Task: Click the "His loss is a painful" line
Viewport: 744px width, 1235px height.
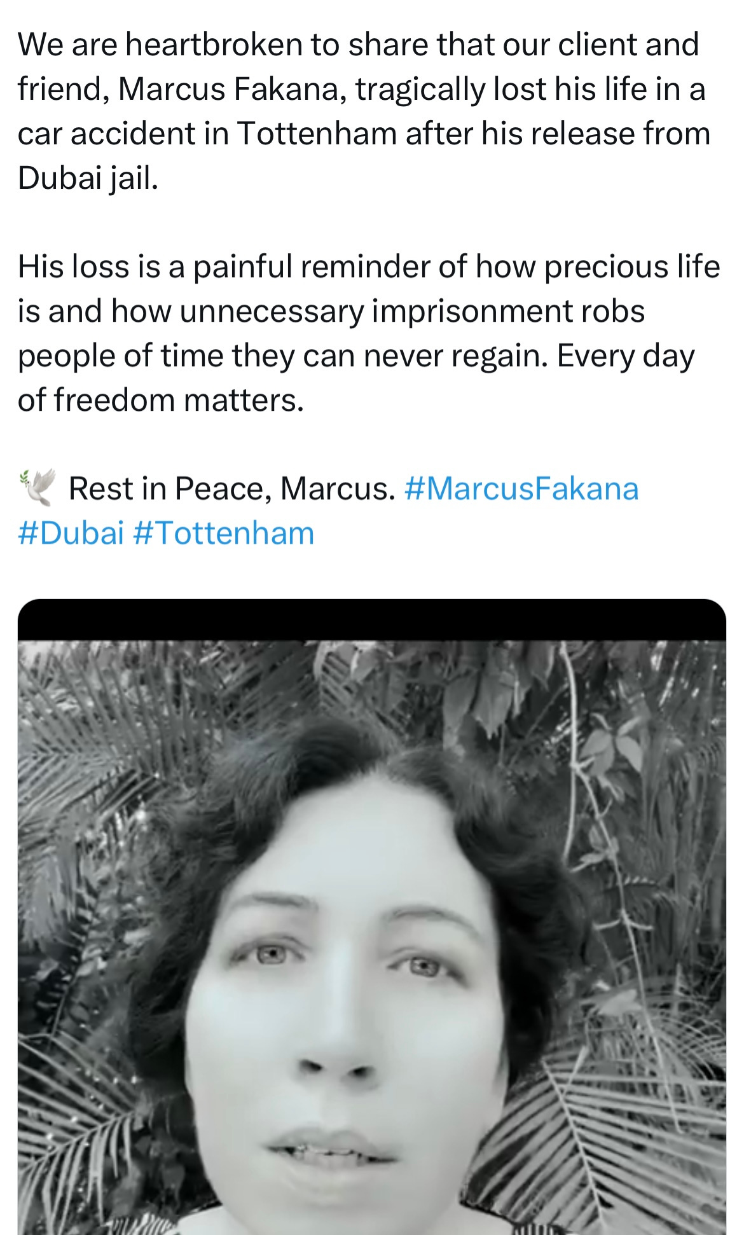Action: pos(369,266)
